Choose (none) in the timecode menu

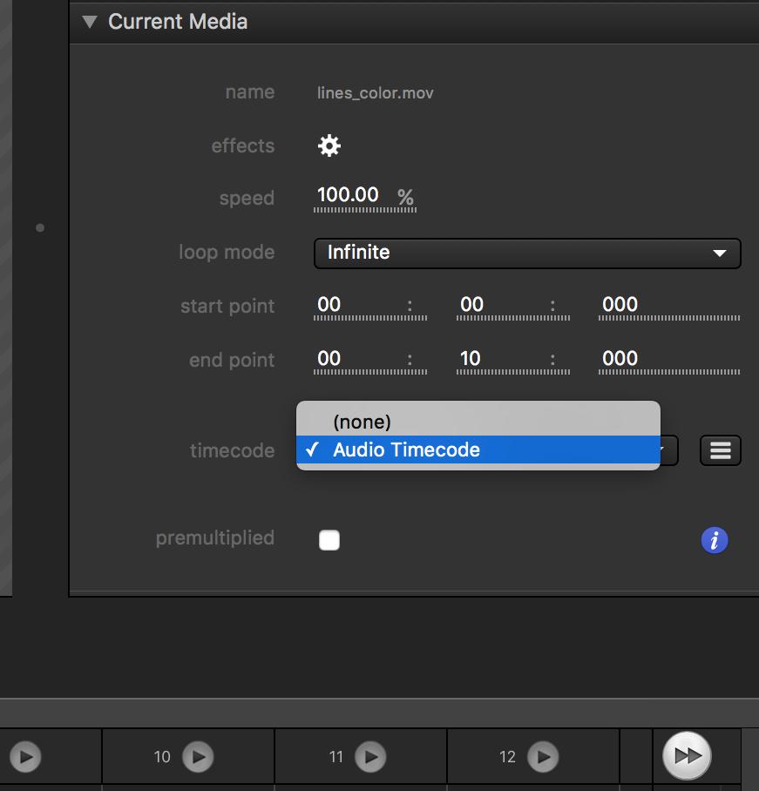[x=362, y=422]
